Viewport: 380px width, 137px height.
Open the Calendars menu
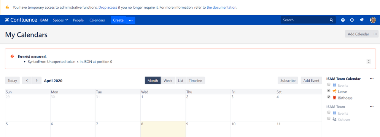click(97, 20)
